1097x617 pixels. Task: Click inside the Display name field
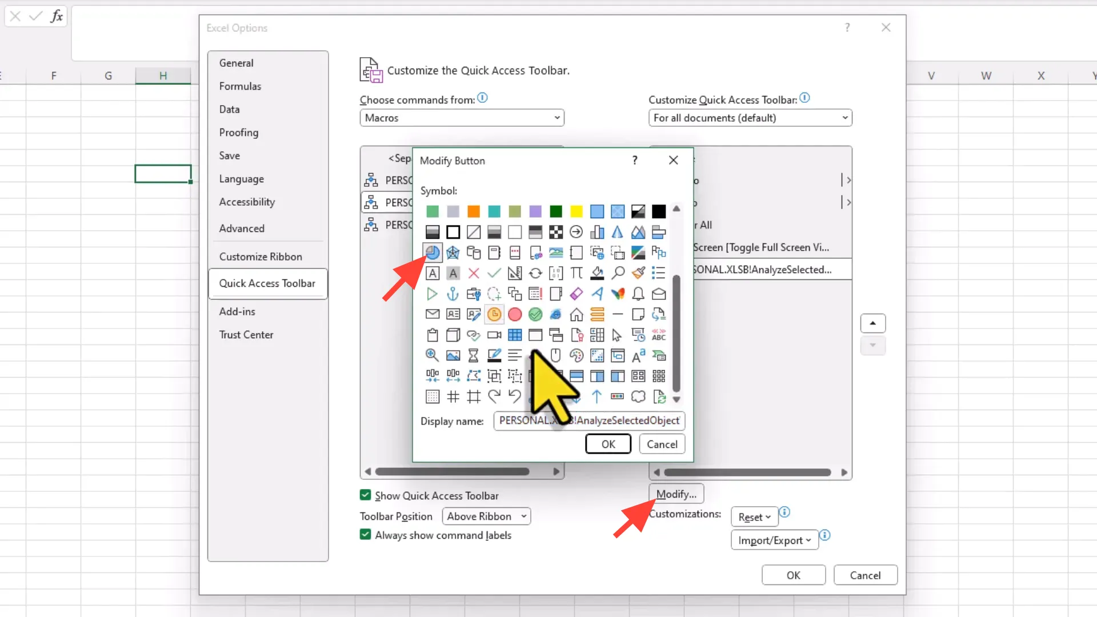[588, 421]
